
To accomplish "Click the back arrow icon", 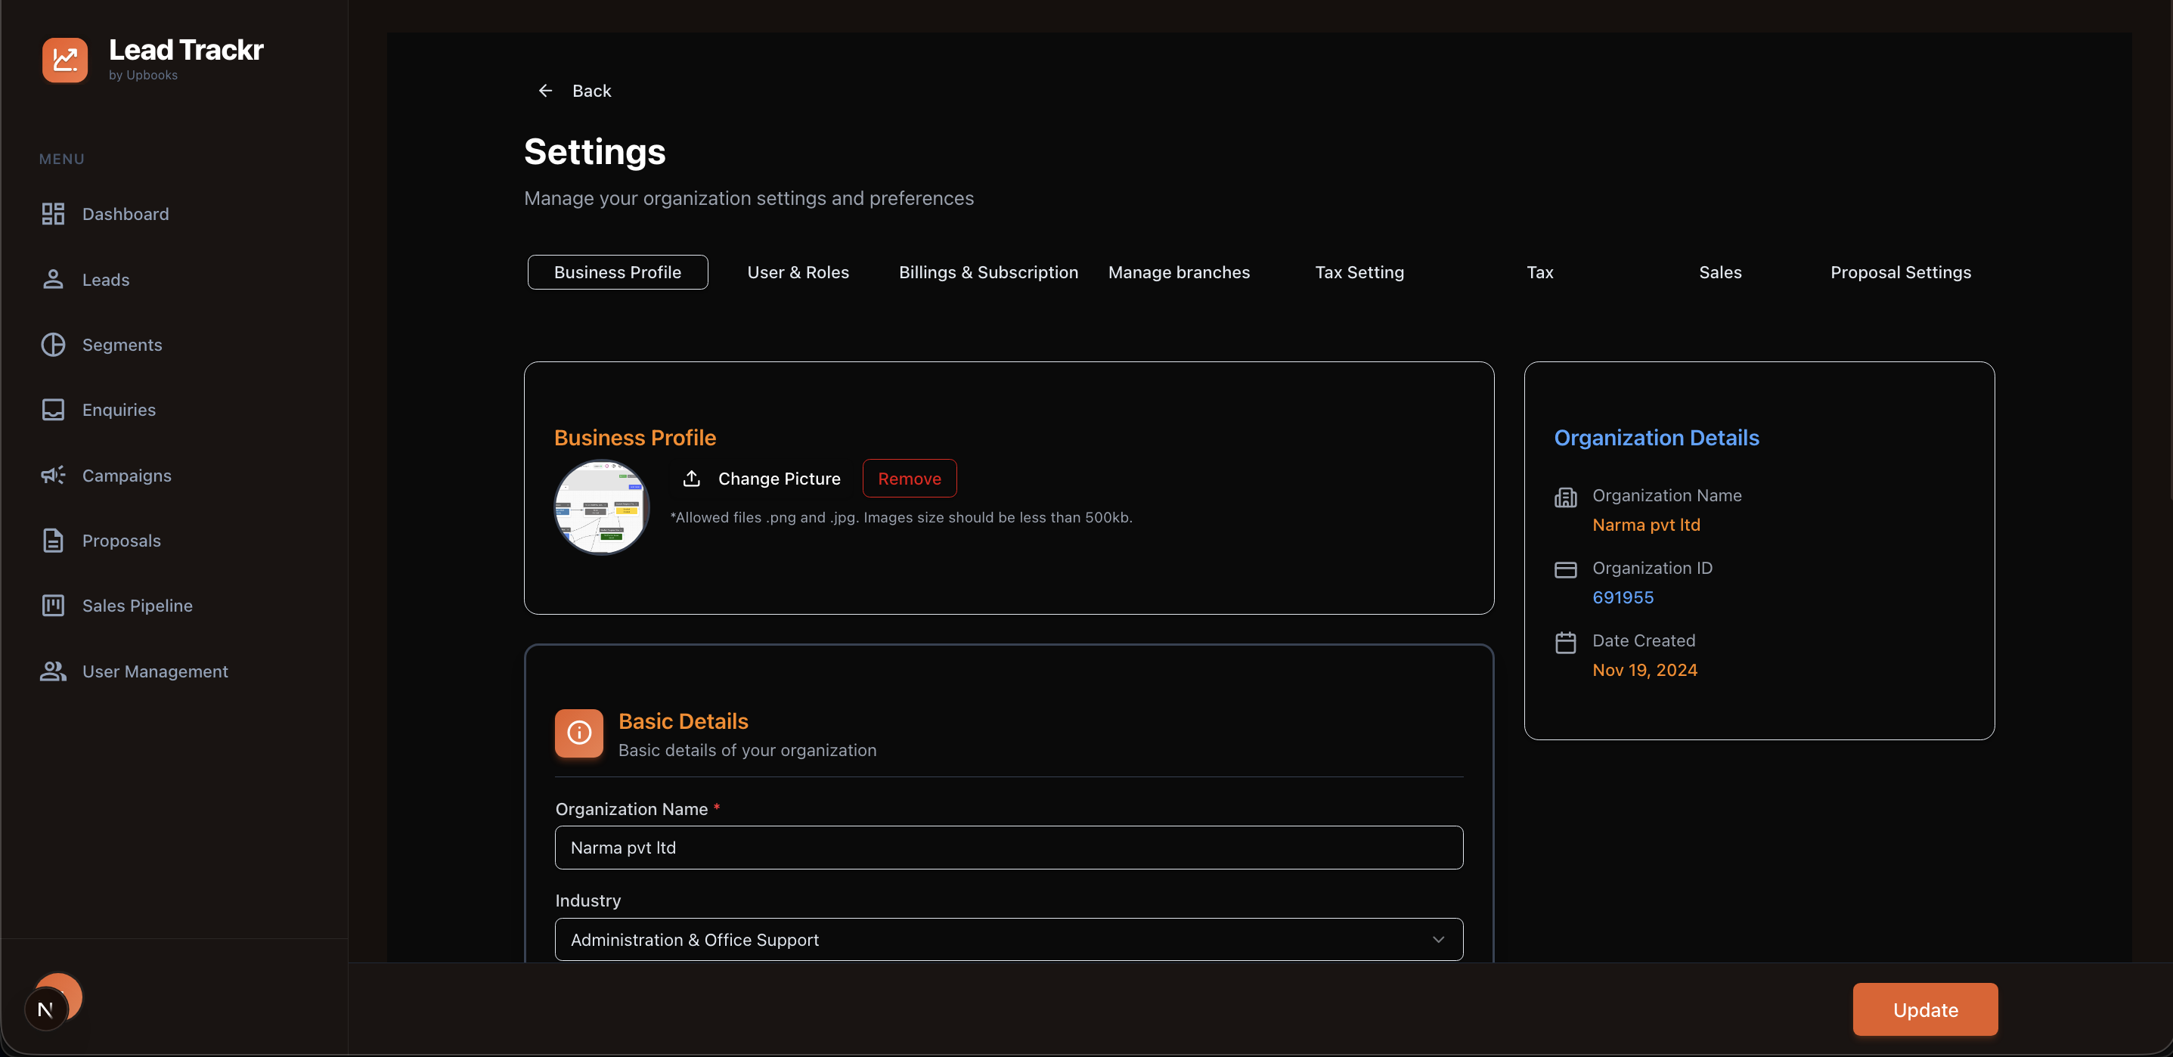I will (x=545, y=90).
